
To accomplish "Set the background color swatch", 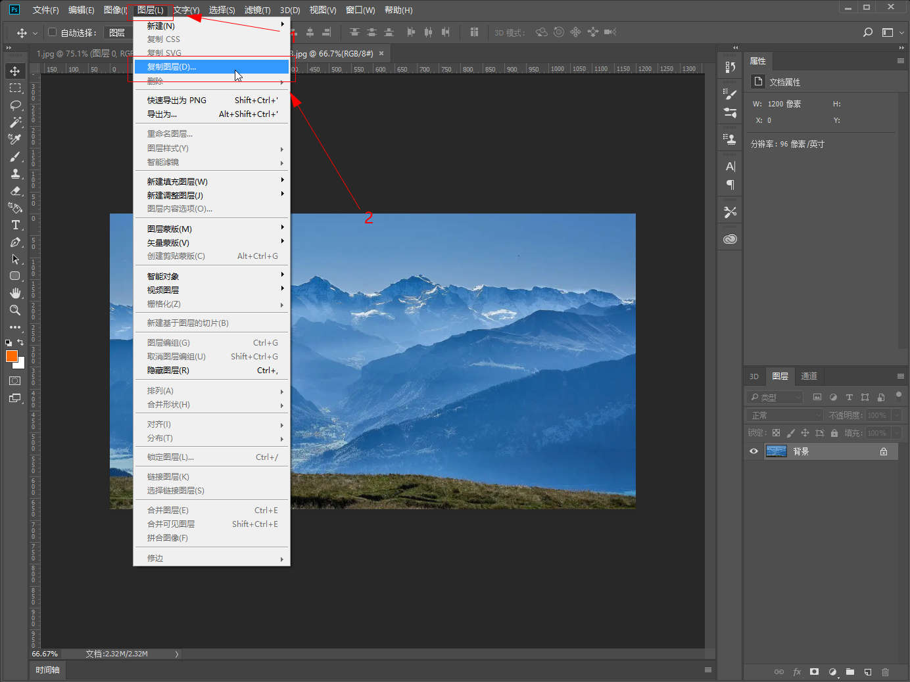I will pyautogui.click(x=21, y=365).
